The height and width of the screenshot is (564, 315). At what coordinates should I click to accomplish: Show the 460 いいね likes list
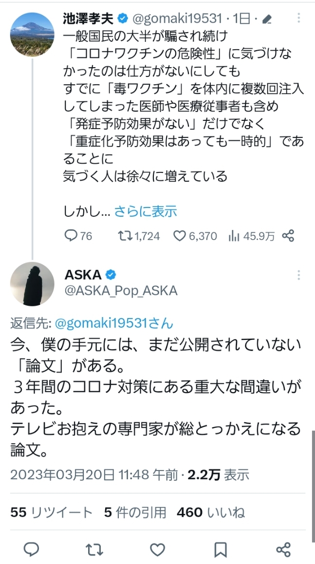(x=210, y=512)
